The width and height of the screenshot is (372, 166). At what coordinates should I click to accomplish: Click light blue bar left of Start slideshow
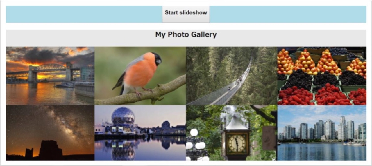pyautogui.click(x=84, y=14)
